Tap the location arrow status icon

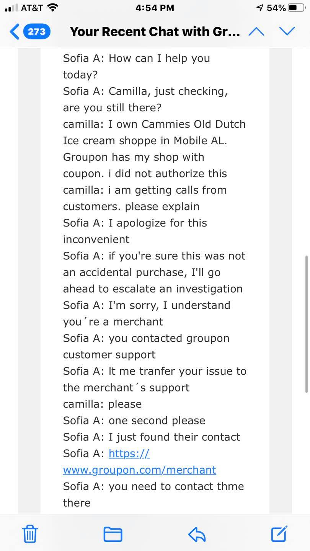(x=260, y=8)
